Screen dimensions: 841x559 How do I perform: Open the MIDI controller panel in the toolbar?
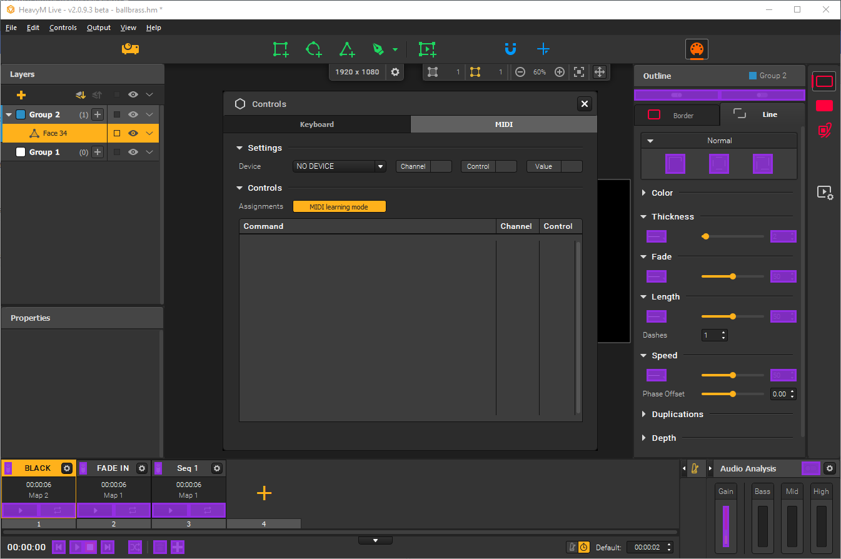point(697,49)
